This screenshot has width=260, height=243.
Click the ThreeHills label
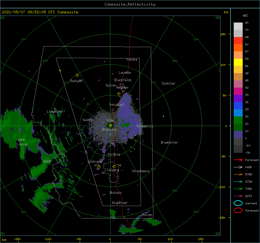point(145,126)
